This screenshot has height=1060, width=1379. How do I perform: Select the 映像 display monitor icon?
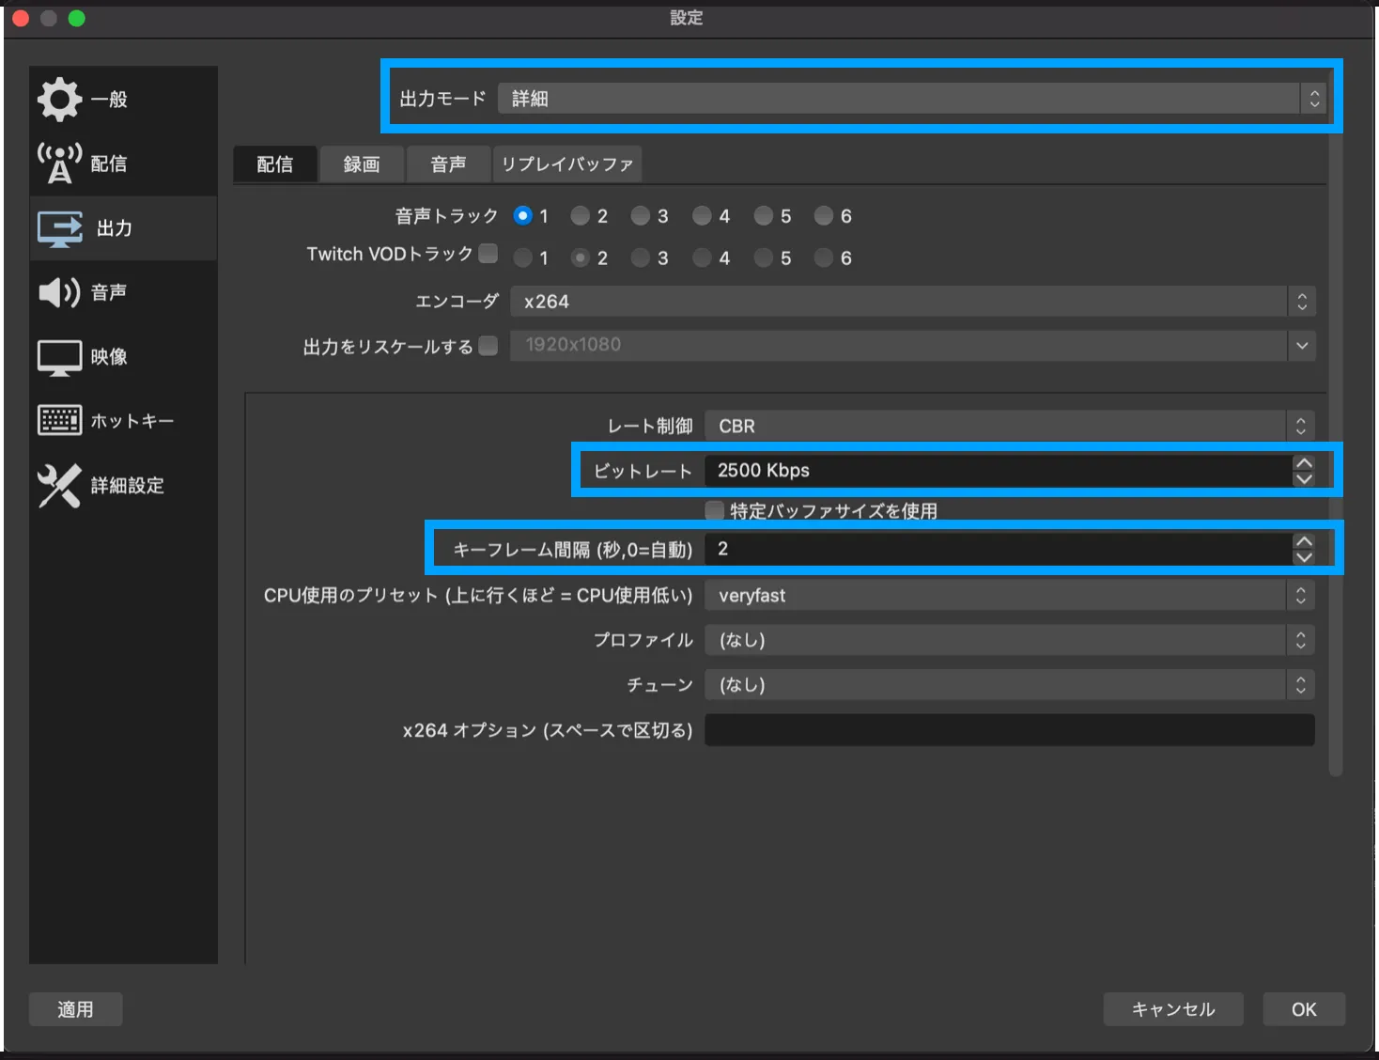[x=59, y=357]
